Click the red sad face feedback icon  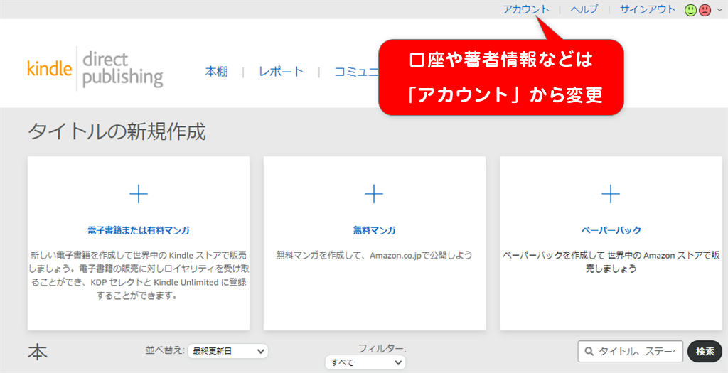coord(705,10)
